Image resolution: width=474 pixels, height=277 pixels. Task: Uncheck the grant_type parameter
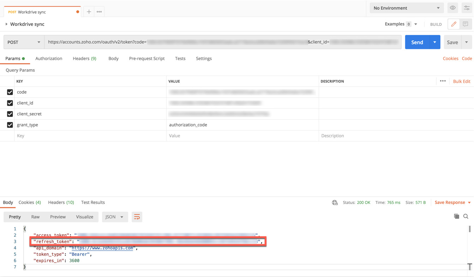tap(10, 125)
